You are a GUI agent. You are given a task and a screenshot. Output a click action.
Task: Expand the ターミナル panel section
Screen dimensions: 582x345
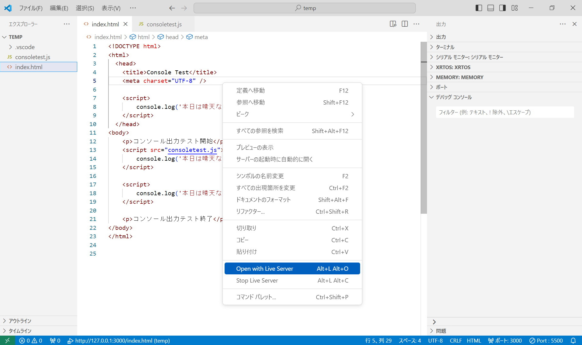coord(445,47)
